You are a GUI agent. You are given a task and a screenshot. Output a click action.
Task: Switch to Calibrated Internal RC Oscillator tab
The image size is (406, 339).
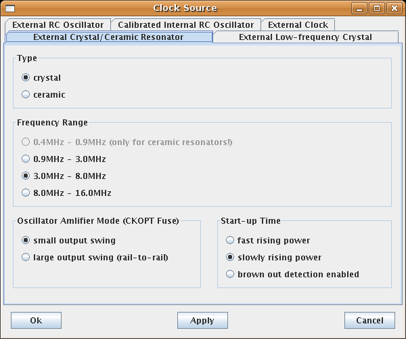[185, 25]
